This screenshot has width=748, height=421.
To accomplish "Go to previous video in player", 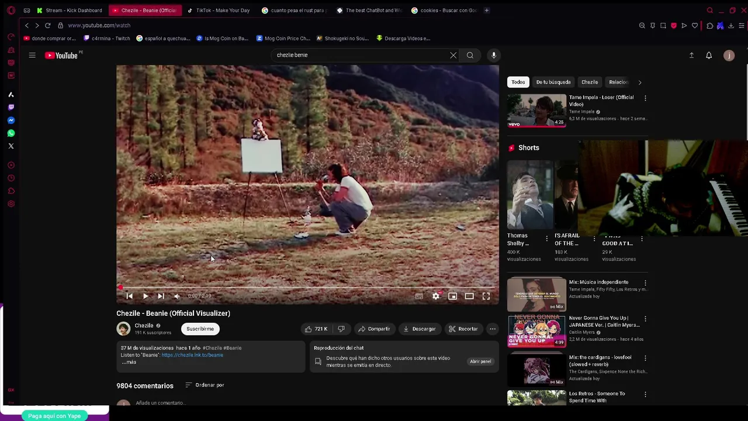I will [x=130, y=296].
